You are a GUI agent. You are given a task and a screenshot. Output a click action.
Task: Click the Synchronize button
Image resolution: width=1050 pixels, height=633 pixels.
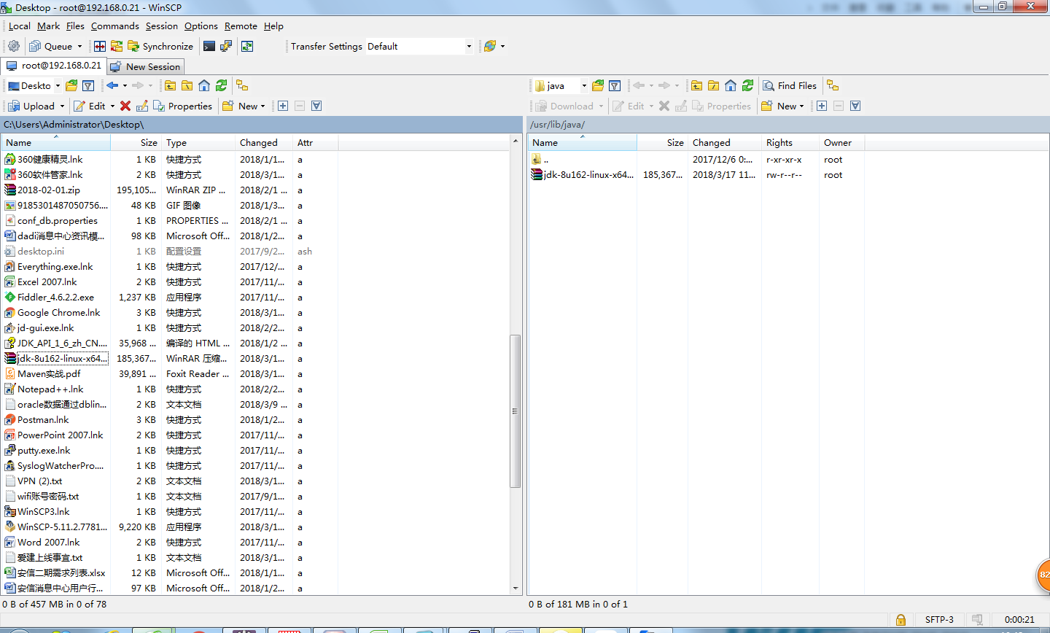point(160,46)
